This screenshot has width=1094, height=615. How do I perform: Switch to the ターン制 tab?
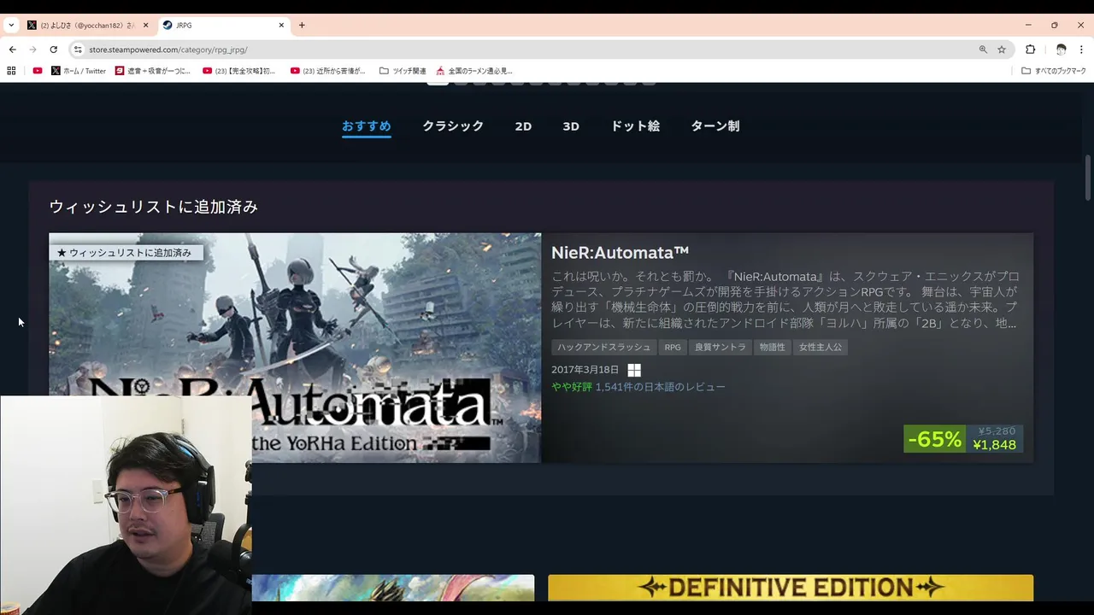point(715,126)
